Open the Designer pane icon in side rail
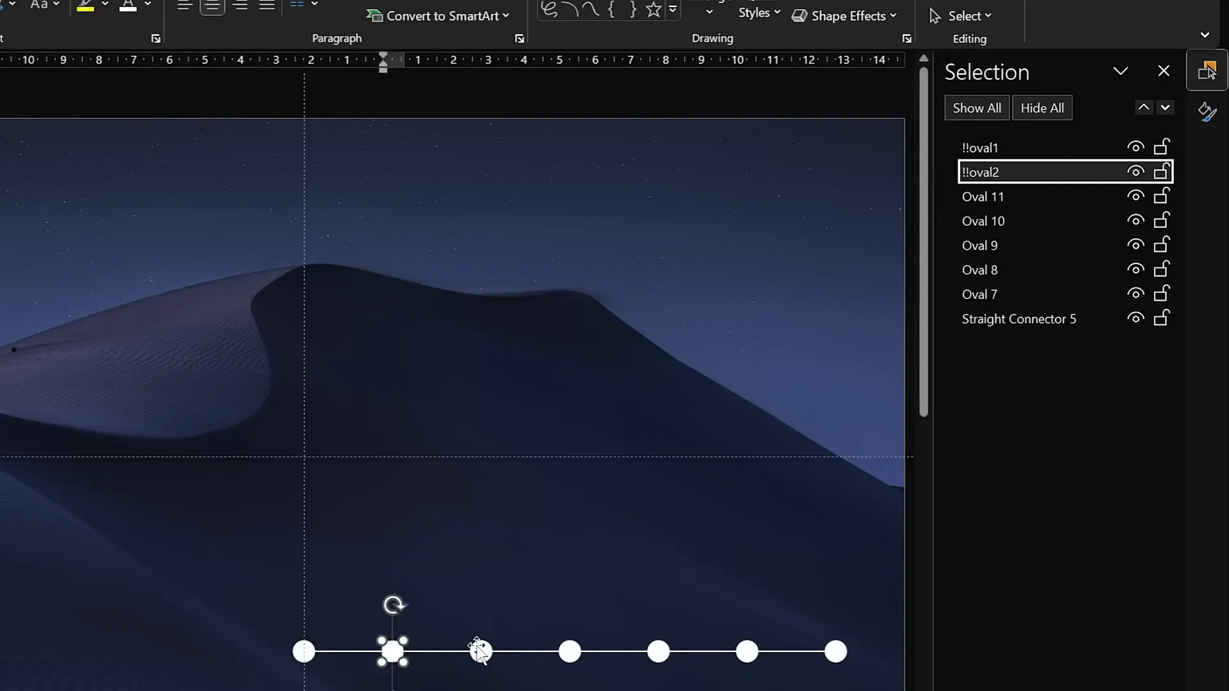This screenshot has width=1229, height=691. click(1207, 112)
